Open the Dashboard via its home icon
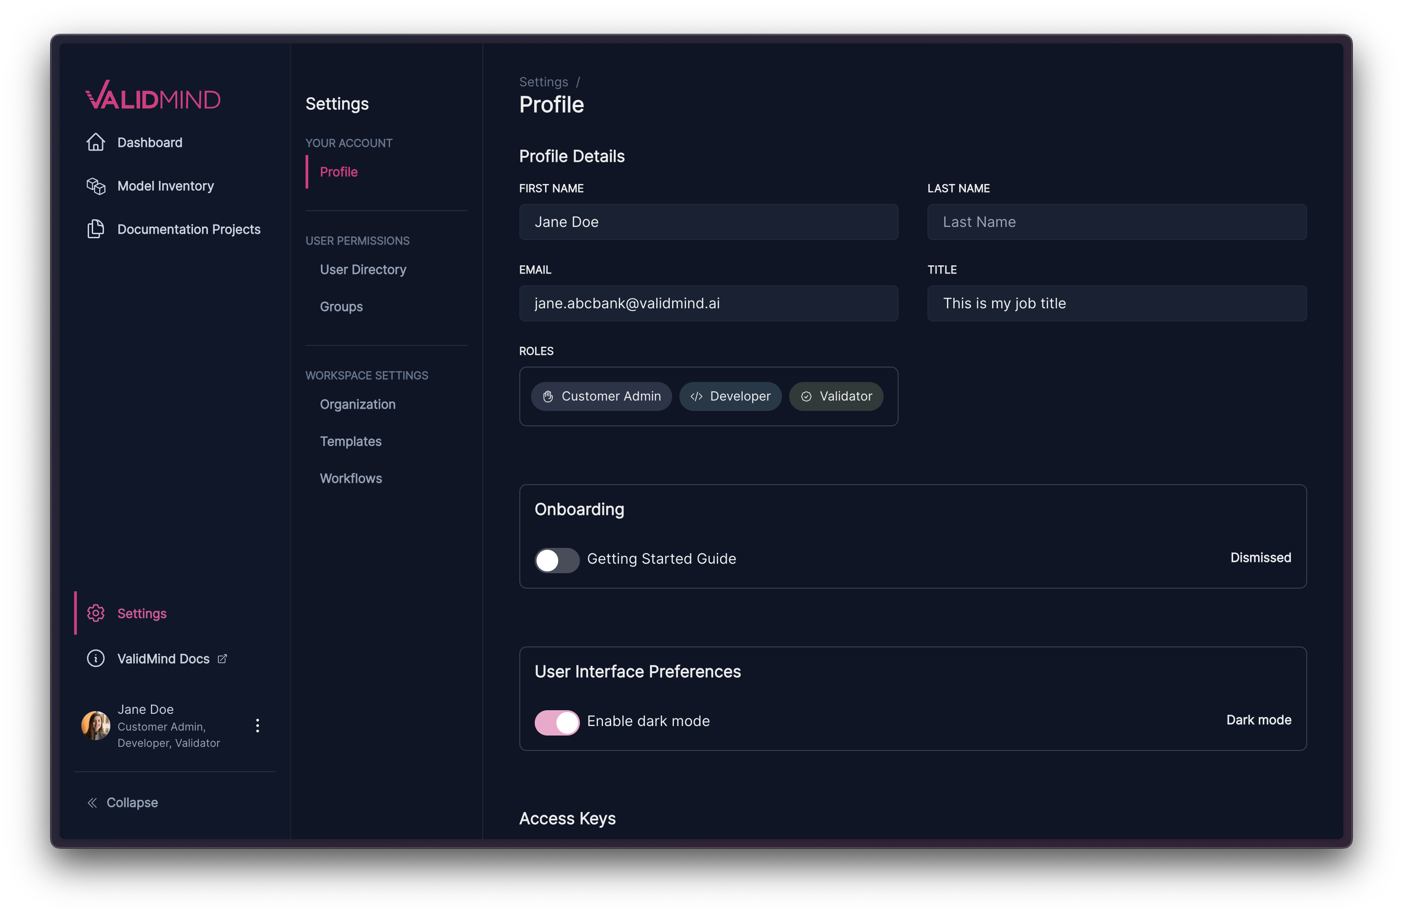The image size is (1403, 915). [95, 142]
